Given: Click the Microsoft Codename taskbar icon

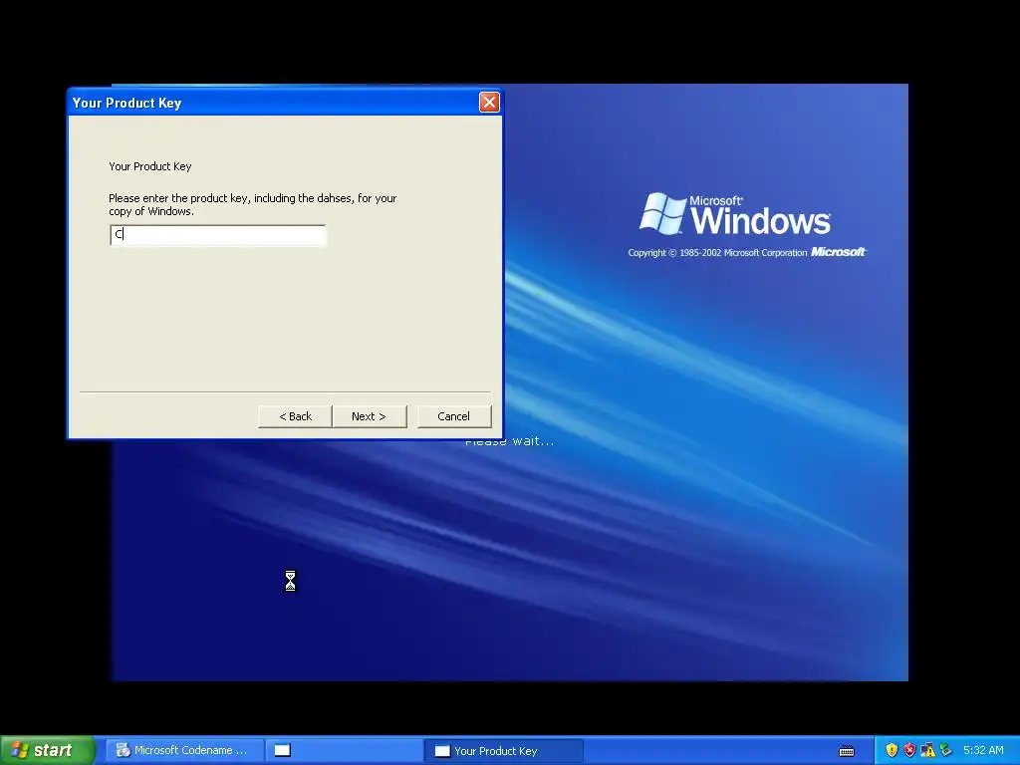Looking at the screenshot, I should (x=123, y=750).
